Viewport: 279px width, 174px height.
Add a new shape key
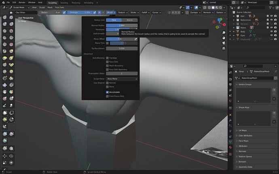274,113
